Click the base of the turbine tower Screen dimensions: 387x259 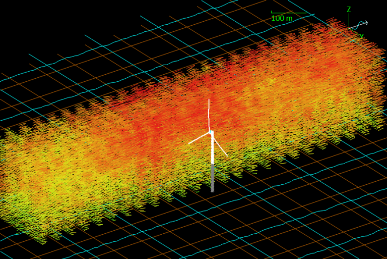tap(212, 190)
